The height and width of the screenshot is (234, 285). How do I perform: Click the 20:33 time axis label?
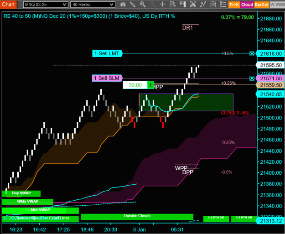point(111,229)
